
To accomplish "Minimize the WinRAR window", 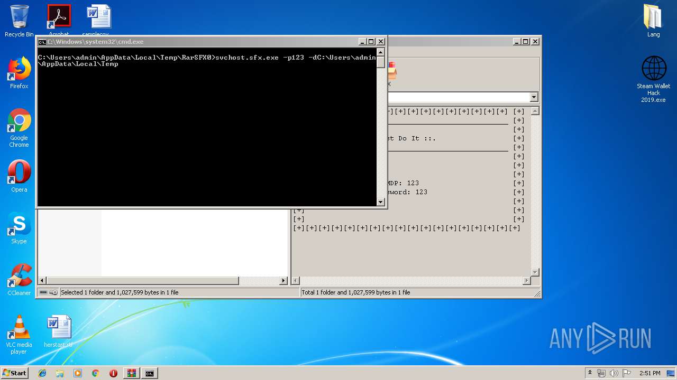I will (517, 42).
